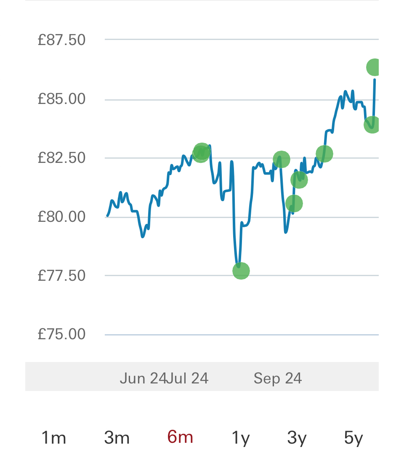The width and height of the screenshot is (404, 455).
Task: Switch to the 3y view
Action: [x=297, y=438]
